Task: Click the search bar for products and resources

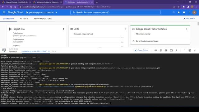Action: coord(115,12)
